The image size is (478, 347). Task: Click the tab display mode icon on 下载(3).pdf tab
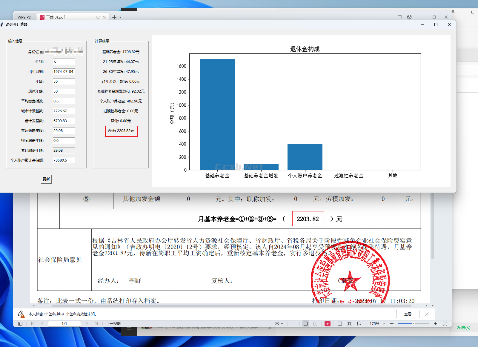(x=98, y=17)
